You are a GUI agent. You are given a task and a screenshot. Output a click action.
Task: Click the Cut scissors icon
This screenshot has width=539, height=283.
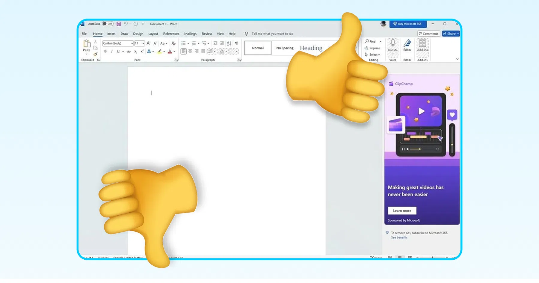click(x=95, y=42)
